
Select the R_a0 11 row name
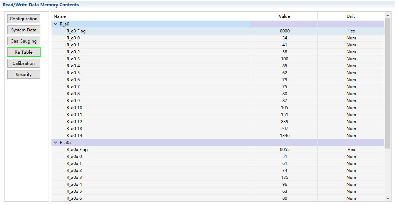pyautogui.click(x=74, y=115)
